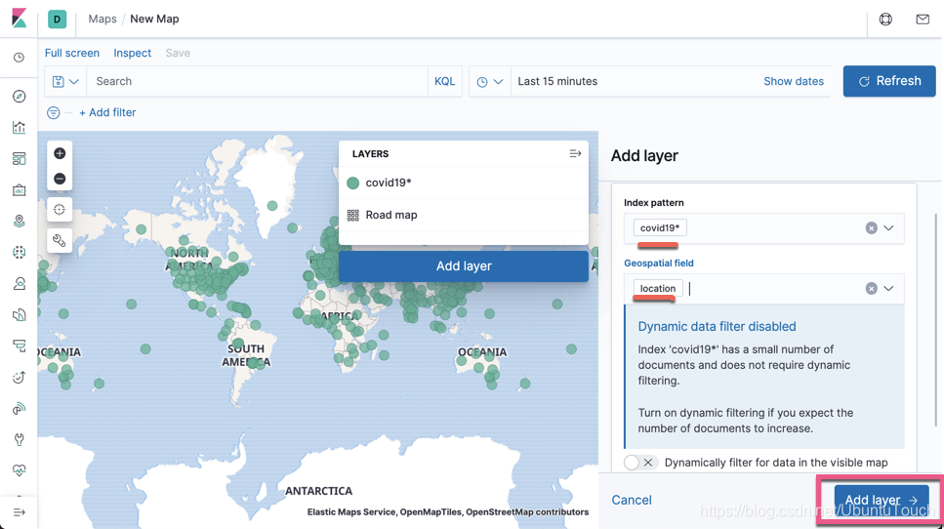Cancel adding the layer
Screen dimensions: 944x529
(x=632, y=500)
